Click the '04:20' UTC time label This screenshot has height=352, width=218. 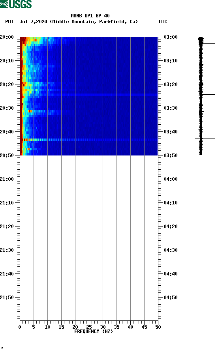coord(171,227)
